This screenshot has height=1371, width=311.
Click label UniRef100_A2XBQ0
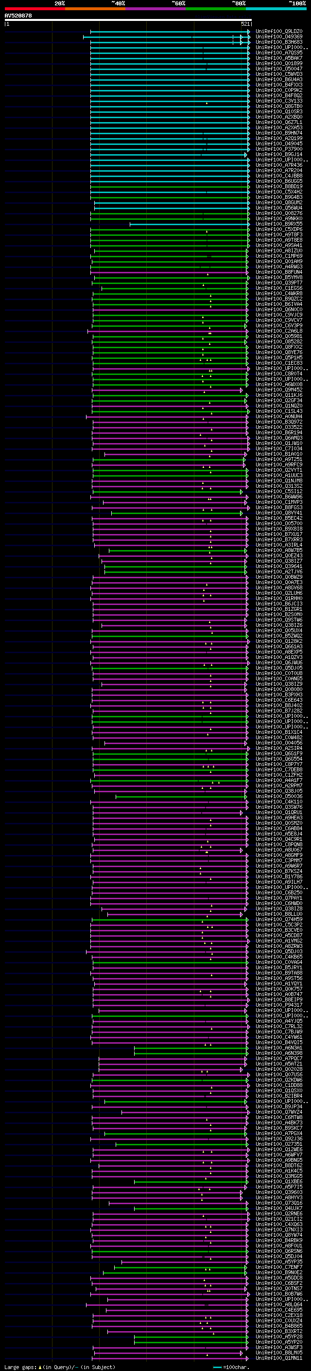pos(279,117)
